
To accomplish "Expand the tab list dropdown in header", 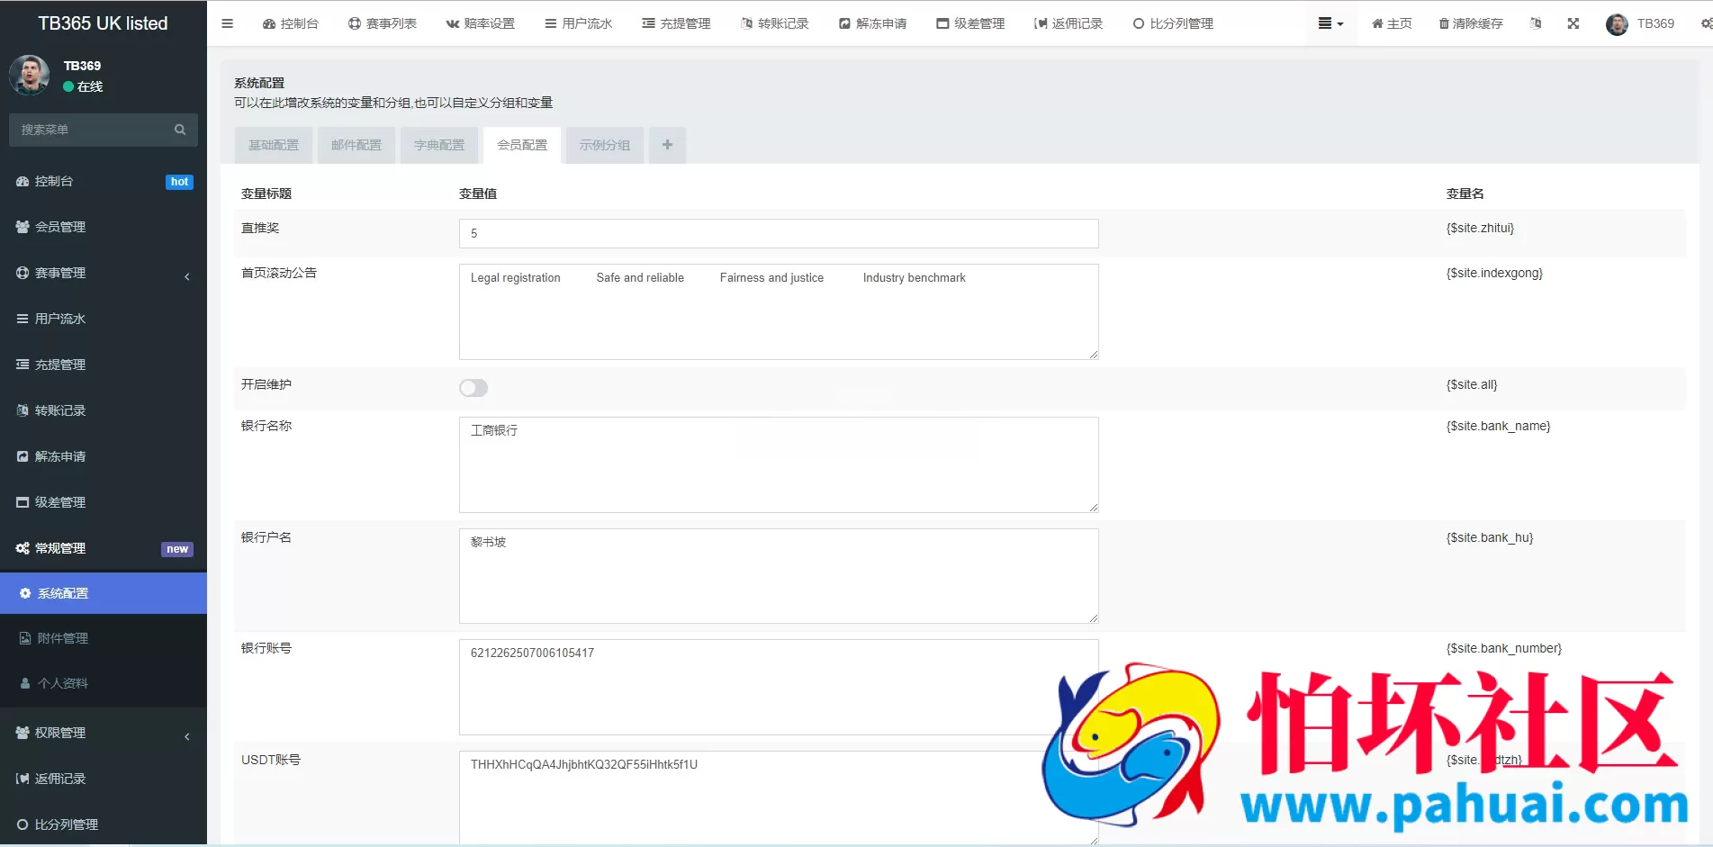I will pyautogui.click(x=1330, y=23).
